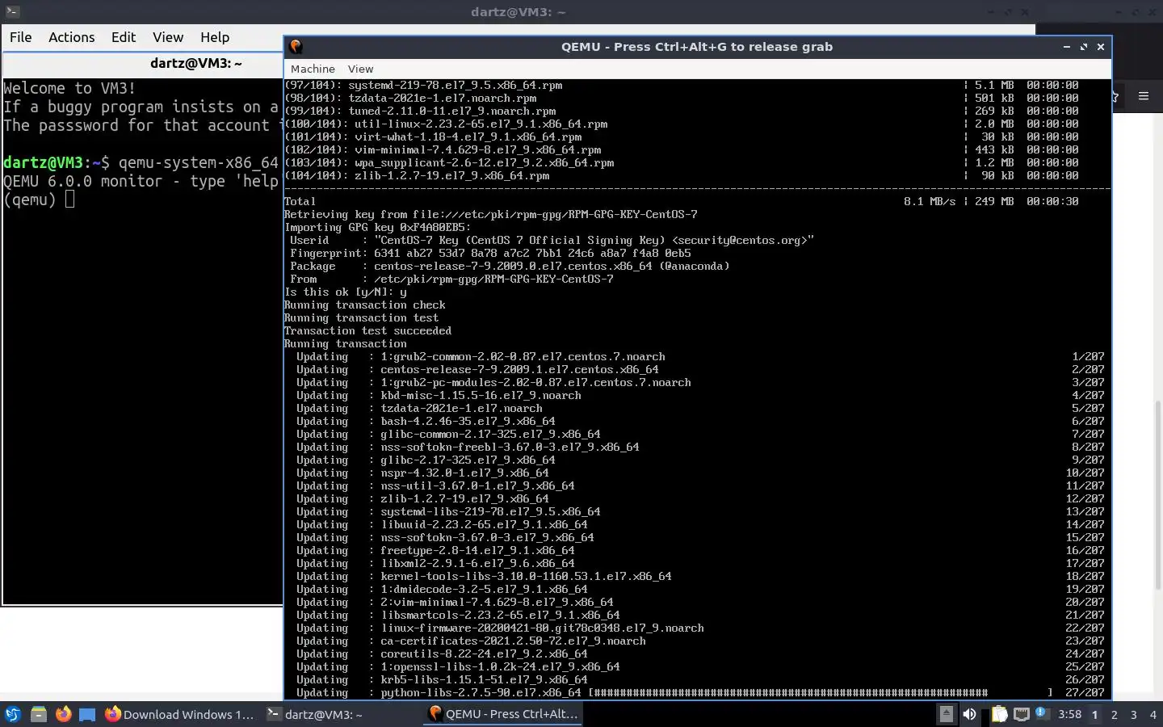
Task: Open the View menu in QEMU window
Action: pyautogui.click(x=360, y=69)
